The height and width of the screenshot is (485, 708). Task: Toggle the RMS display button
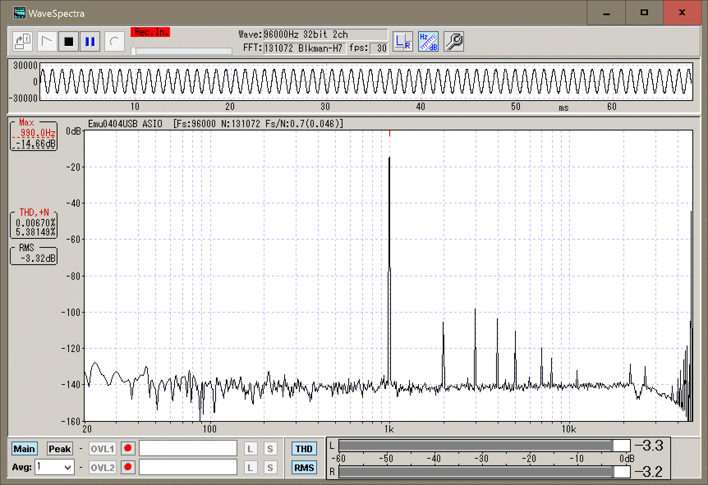pyautogui.click(x=304, y=467)
